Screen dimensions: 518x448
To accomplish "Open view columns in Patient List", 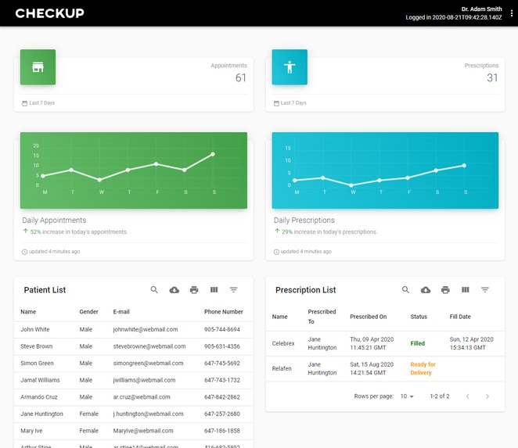I will click(x=214, y=290).
